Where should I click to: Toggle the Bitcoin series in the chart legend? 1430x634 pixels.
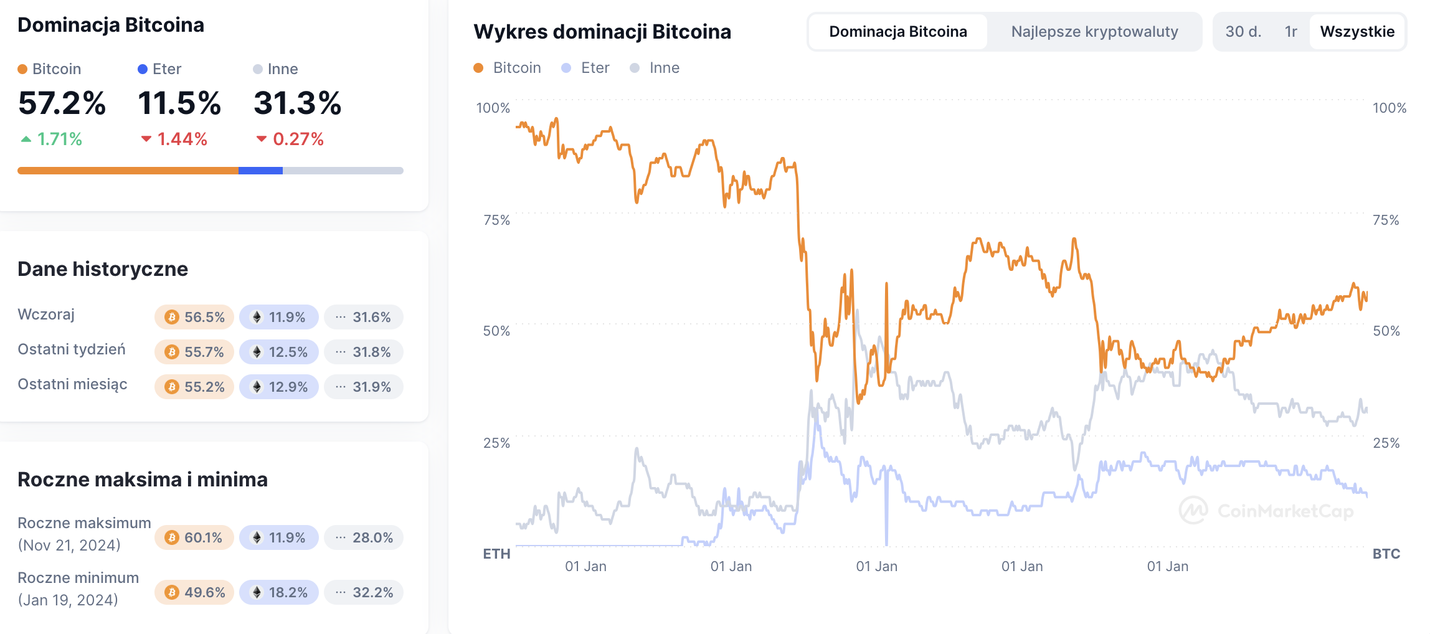coord(507,68)
